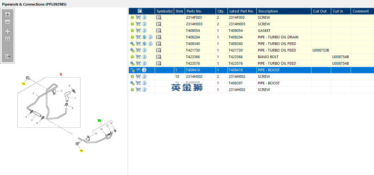Click the search magnifier header icon
374x175 pixels.
pos(140,11)
